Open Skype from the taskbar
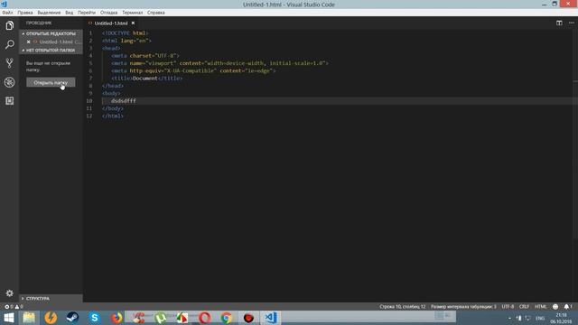The image size is (578, 325). (x=94, y=318)
